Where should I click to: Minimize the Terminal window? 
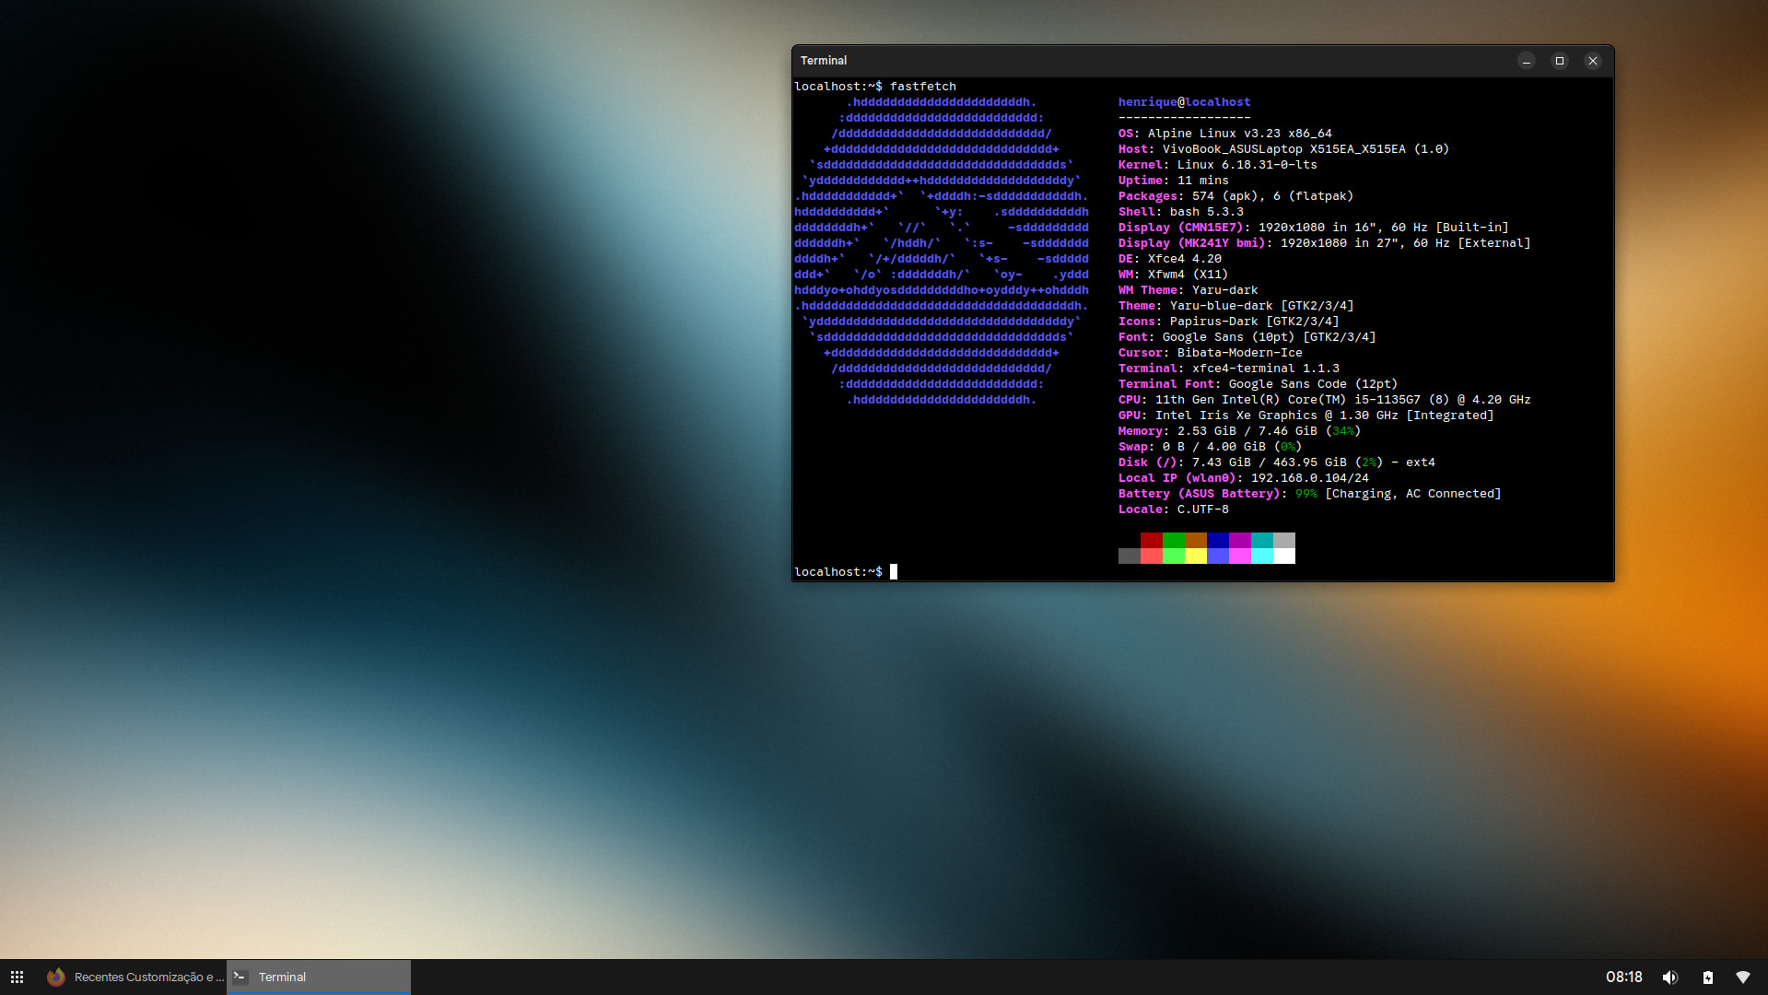[x=1526, y=61]
